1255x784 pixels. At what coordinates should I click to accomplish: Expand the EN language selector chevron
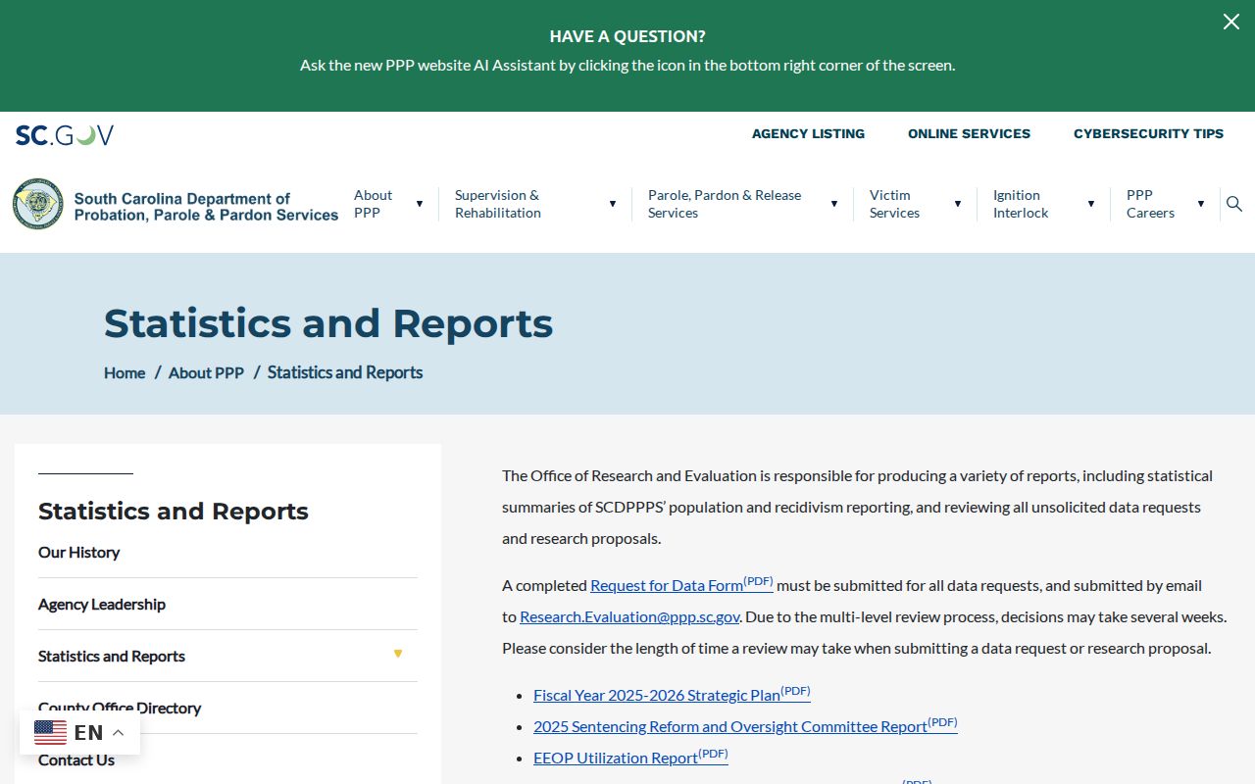[x=118, y=732]
